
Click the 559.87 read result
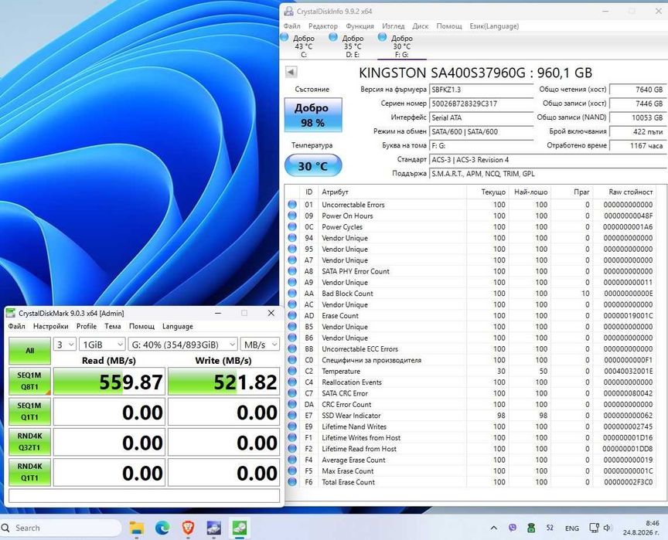click(109, 382)
